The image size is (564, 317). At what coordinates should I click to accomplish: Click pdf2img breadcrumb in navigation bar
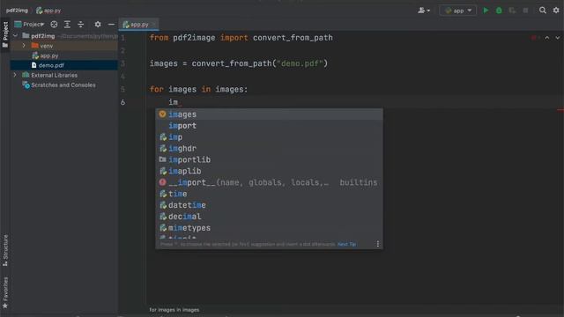click(17, 11)
